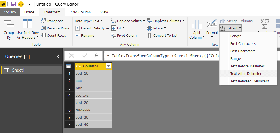Click Convert To List
Screen dimensions: 280x133
coord(163,36)
